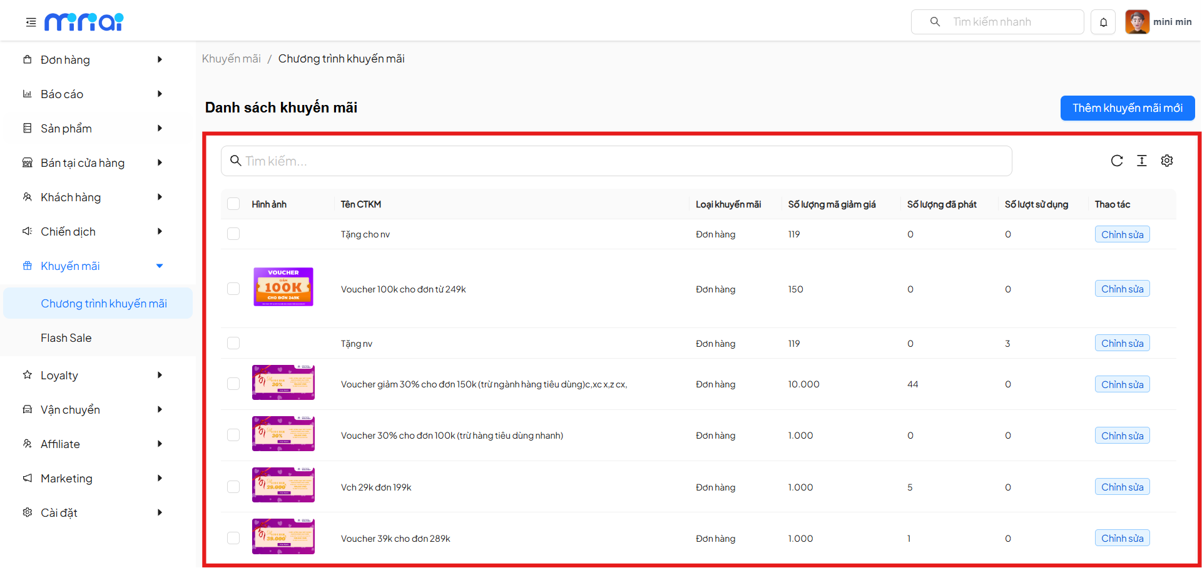Select the Vch 29k đơn 199k checkbox
Viewport: 1202px width, 568px height.
point(233,487)
